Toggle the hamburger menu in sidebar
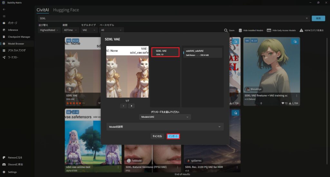This screenshot has width=330, height=177. (x=4, y=16)
